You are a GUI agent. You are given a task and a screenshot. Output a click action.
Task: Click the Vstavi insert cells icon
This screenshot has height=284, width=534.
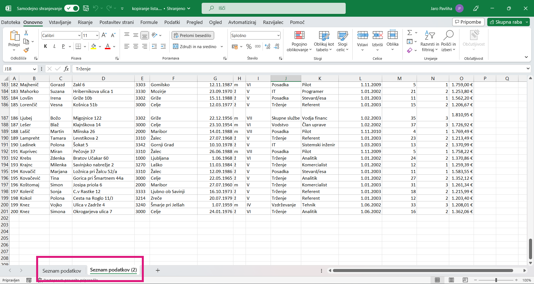pyautogui.click(x=362, y=35)
